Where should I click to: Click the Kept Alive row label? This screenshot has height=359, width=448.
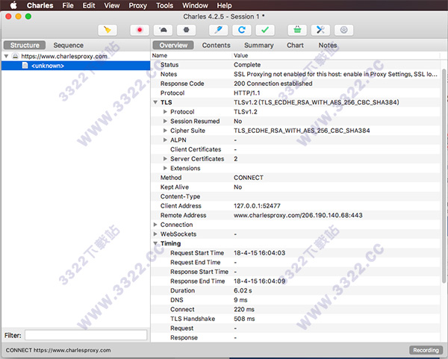coord(175,187)
